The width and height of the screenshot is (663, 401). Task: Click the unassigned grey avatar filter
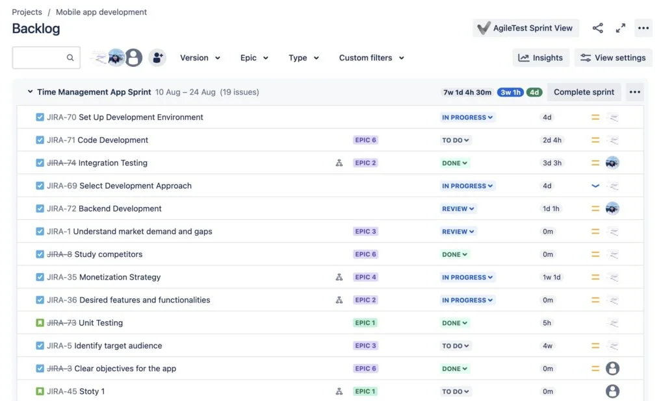coord(134,58)
